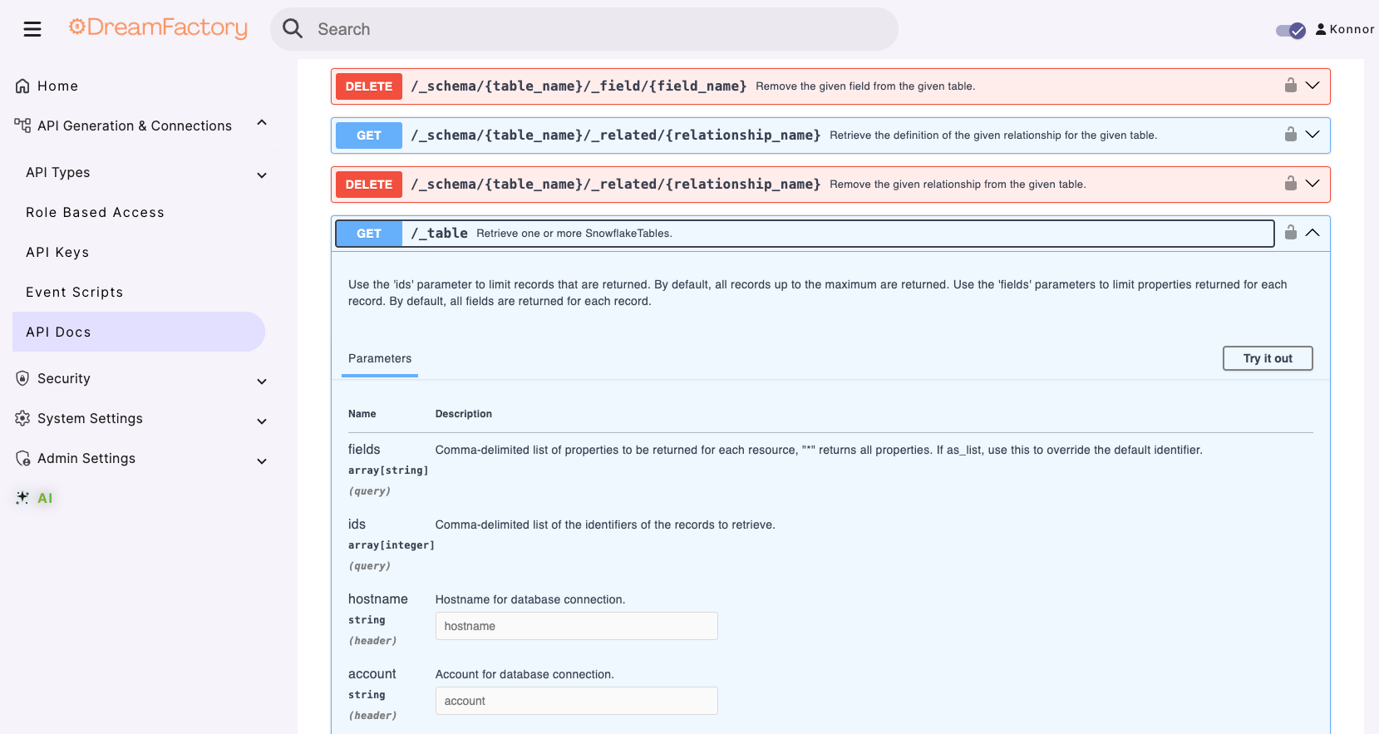Screen dimensions: 1379x734
Task: Click lock icon on GET _related endpoint
Action: pyautogui.click(x=1291, y=134)
